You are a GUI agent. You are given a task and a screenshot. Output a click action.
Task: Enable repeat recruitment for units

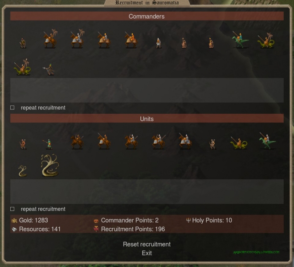(x=12, y=209)
